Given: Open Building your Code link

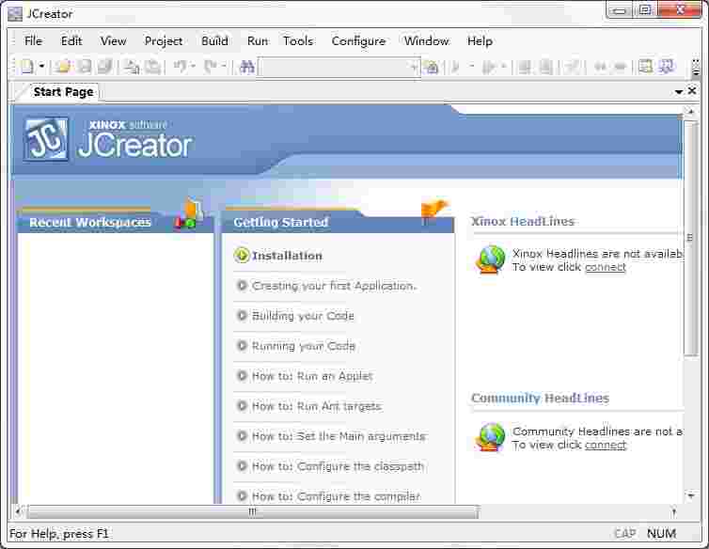Looking at the screenshot, I should click(303, 316).
